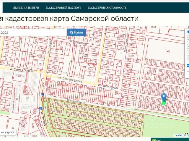Screen dimensions: 189x141
Task: Enable the unchecked overlay layer checkbox
Action: point(188,73)
